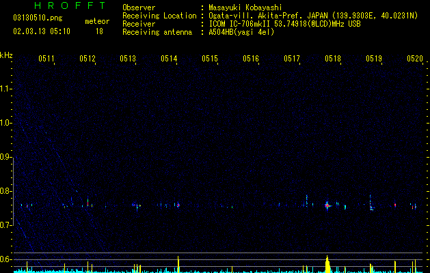Click the 0.9 kHz axis label
Viewport: 430px width, 273px height.
[5, 157]
